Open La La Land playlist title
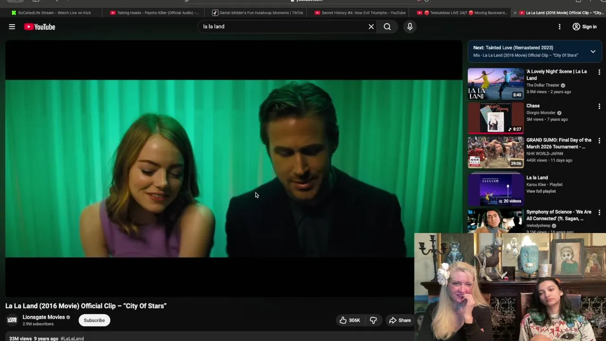Viewport: 606px width, 341px height. [x=537, y=178]
